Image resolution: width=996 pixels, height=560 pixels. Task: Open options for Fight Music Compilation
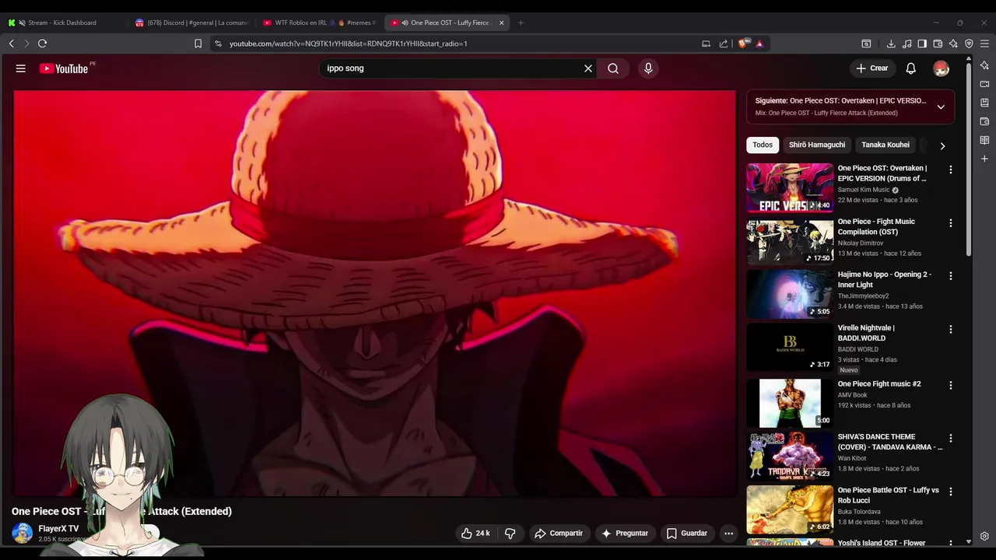pyautogui.click(x=950, y=223)
